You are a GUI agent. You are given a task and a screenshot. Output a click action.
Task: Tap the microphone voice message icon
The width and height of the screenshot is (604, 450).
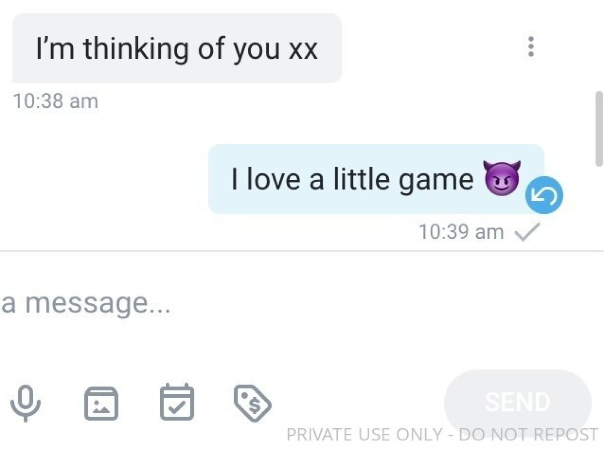click(26, 403)
